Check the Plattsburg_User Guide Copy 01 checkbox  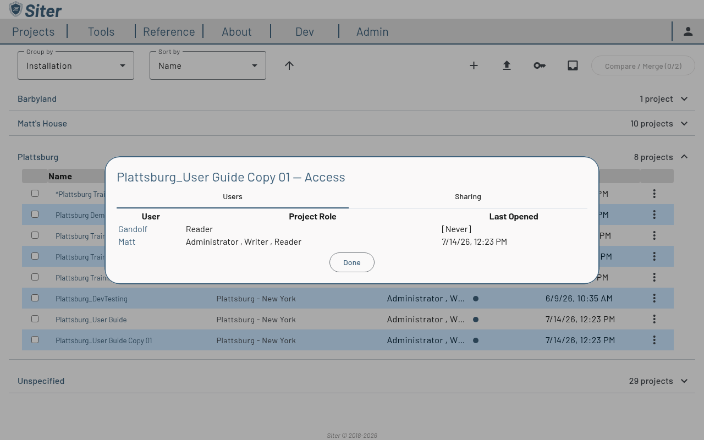35,340
